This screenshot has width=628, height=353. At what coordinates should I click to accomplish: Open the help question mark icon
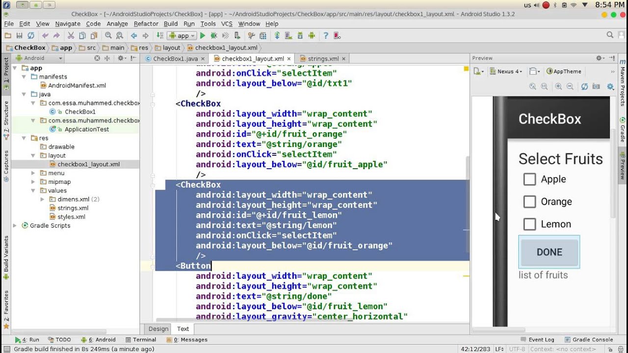pos(325,36)
